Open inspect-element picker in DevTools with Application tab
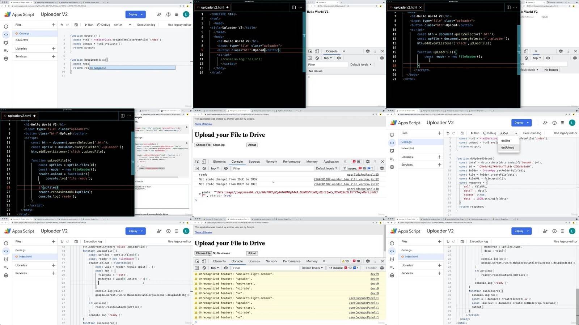This screenshot has height=325, width=579. (197, 162)
